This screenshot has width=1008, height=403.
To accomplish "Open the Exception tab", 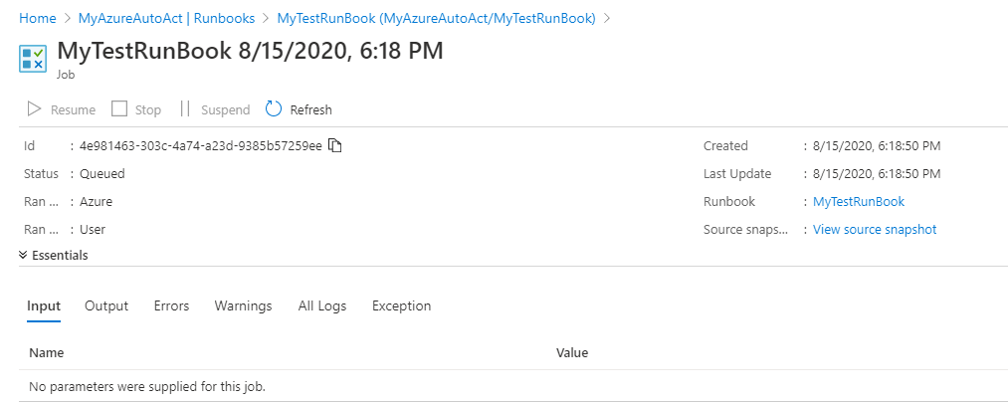I will point(401,306).
